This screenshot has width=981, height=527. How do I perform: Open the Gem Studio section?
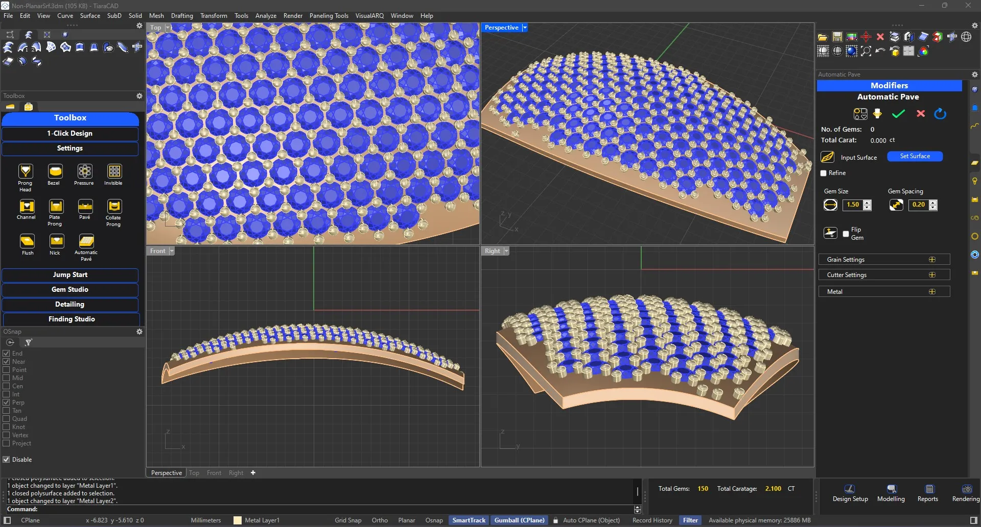pos(70,290)
